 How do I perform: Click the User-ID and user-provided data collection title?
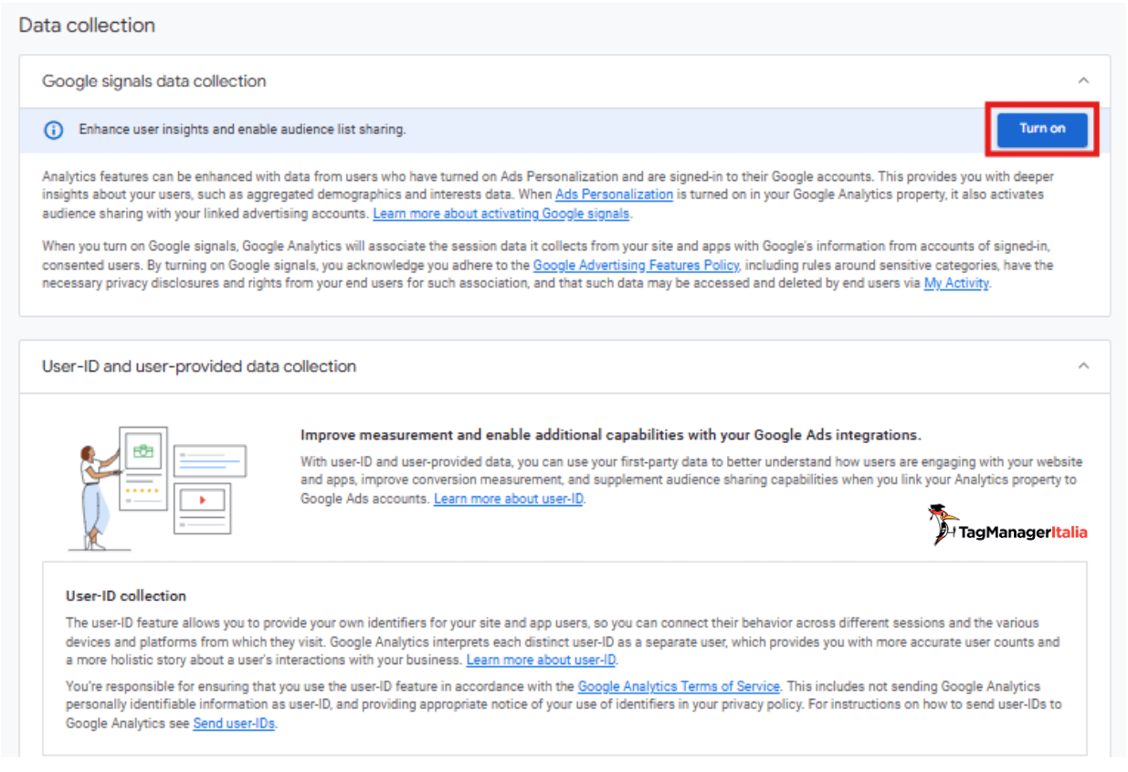click(x=198, y=366)
